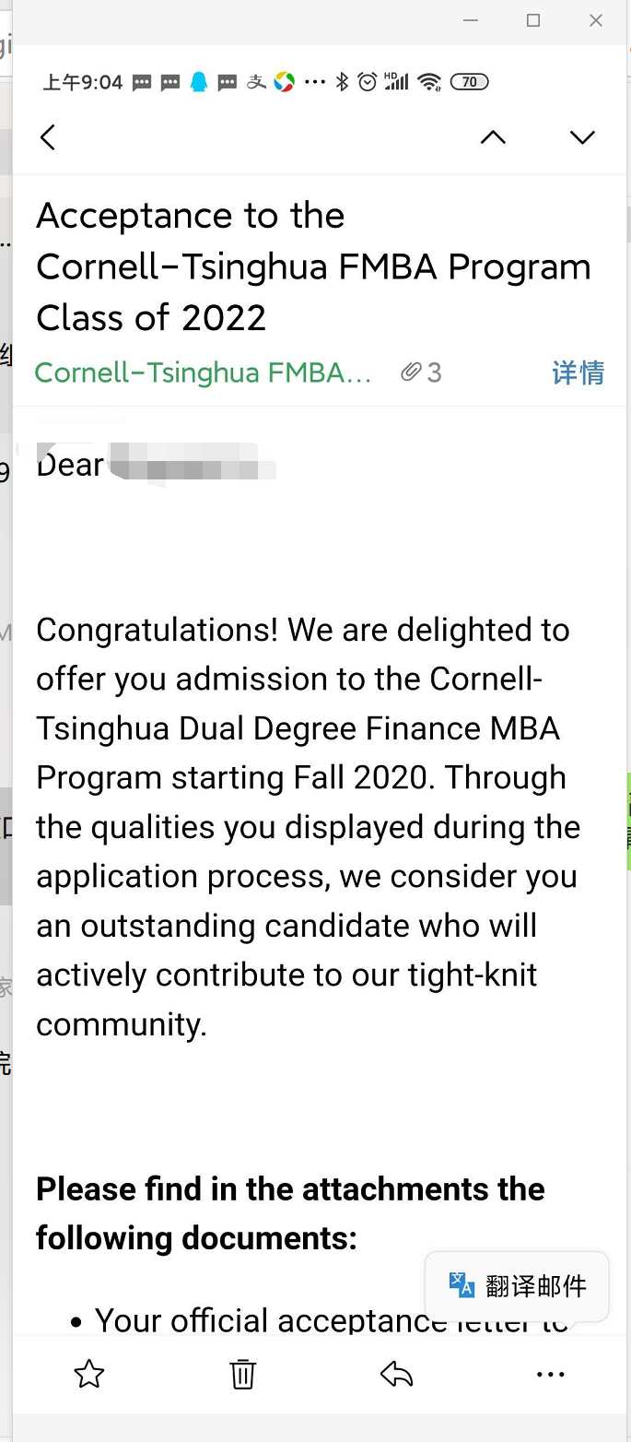
Task: Close the window
Action: (x=596, y=20)
